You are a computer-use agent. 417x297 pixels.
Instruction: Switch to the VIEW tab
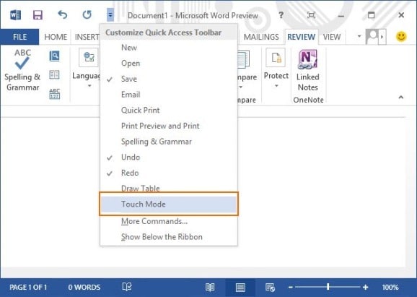(x=332, y=37)
